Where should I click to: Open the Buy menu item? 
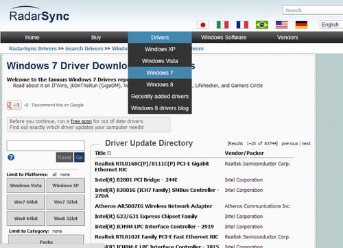(x=96, y=38)
